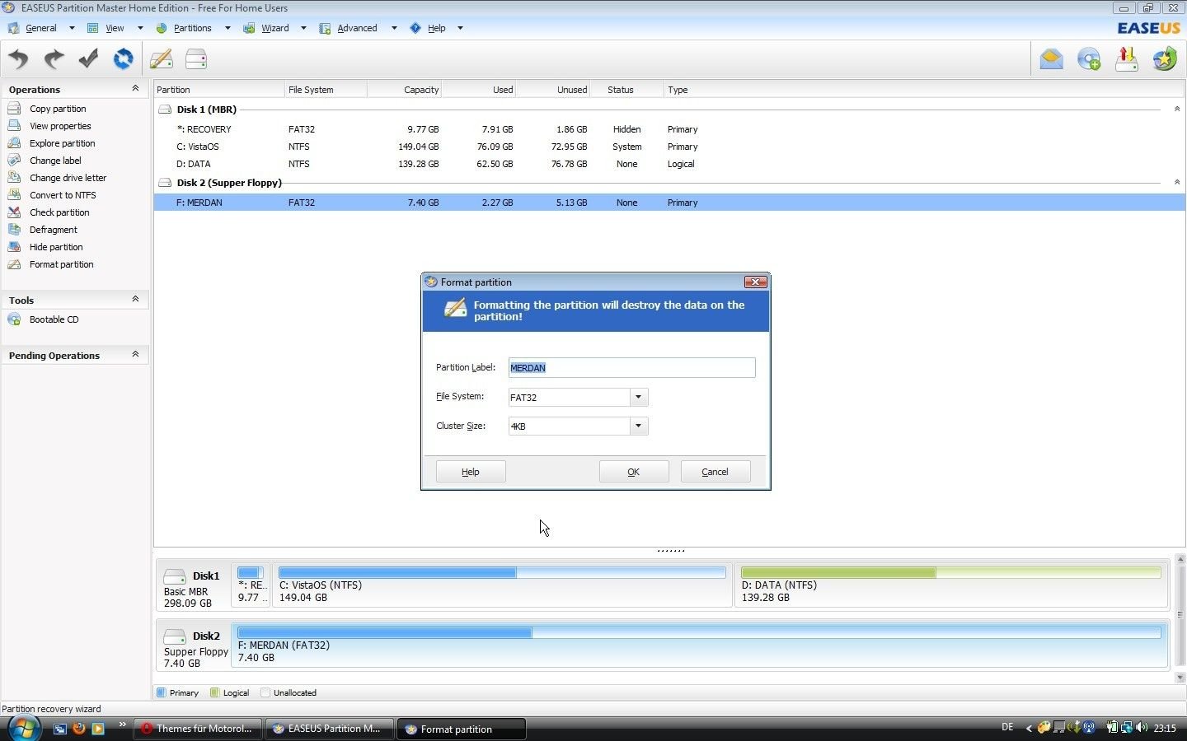
Task: Open the Wizard menu
Action: [274, 28]
